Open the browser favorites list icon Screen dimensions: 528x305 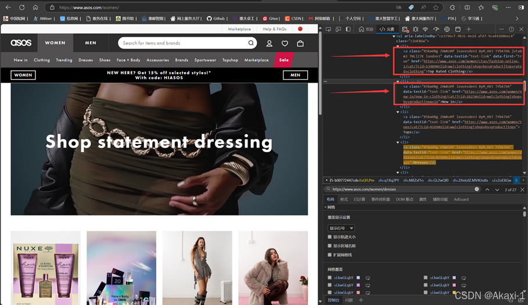[481, 7]
